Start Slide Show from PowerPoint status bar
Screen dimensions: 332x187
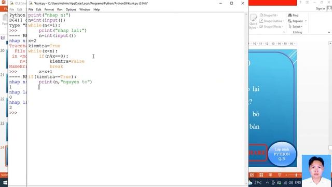(280, 175)
